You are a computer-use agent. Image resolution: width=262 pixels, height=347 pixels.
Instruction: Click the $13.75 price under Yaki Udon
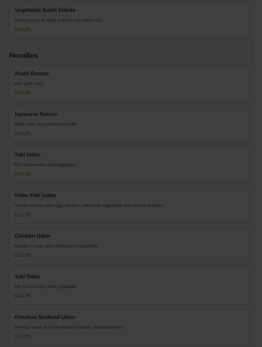point(22,174)
